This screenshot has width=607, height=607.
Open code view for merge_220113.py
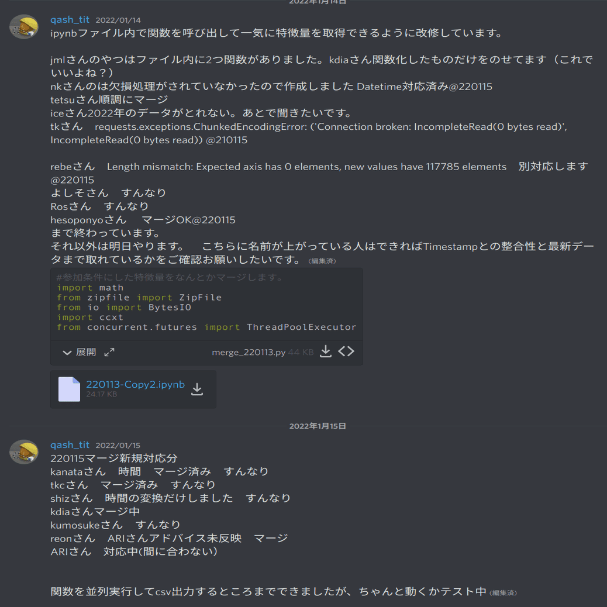pos(346,351)
